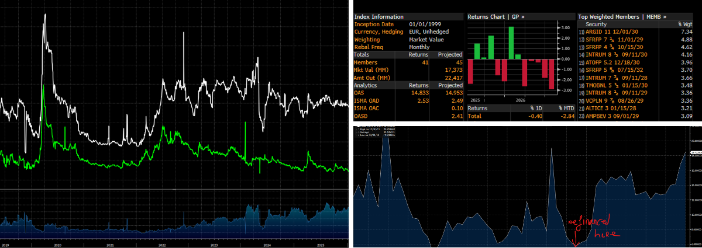Screen dimensions: 702x248
Task: Click the Total returns row label
Action: pos(474,116)
